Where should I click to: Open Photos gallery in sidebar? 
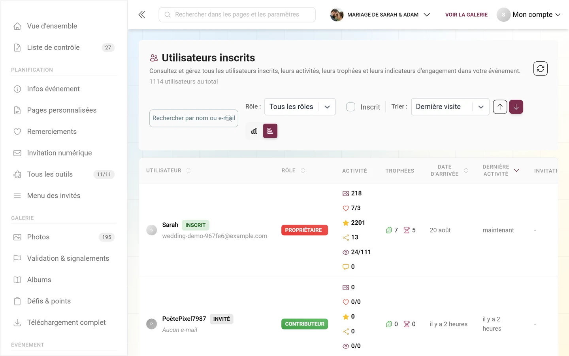tap(64, 237)
